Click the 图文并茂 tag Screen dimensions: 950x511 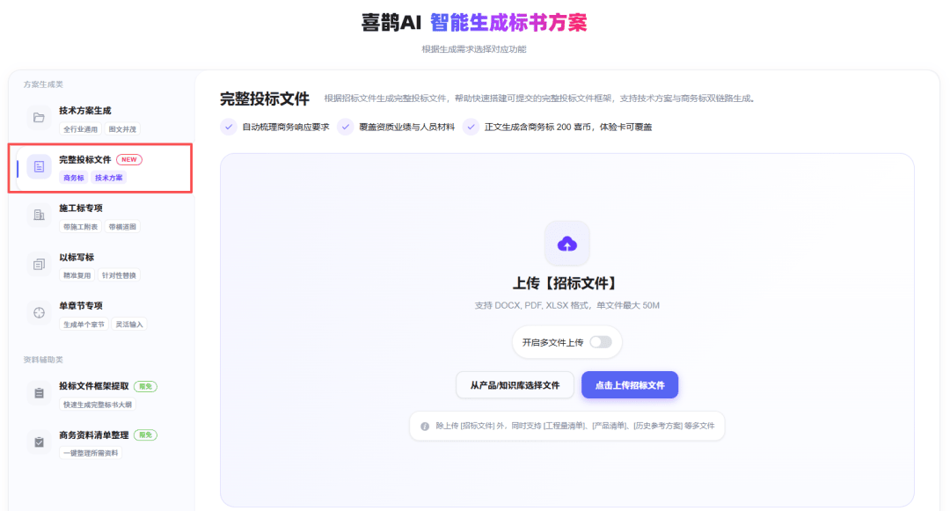tap(122, 129)
